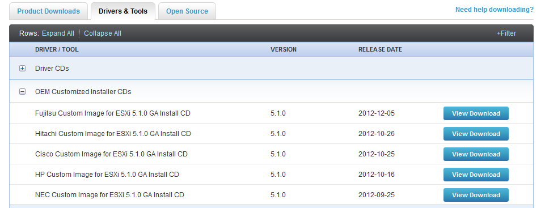Switch to the Product Downloads tab
The height and width of the screenshot is (208, 545).
[48, 11]
